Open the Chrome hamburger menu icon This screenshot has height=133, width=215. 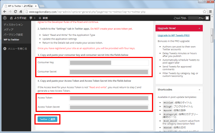coord(211,11)
